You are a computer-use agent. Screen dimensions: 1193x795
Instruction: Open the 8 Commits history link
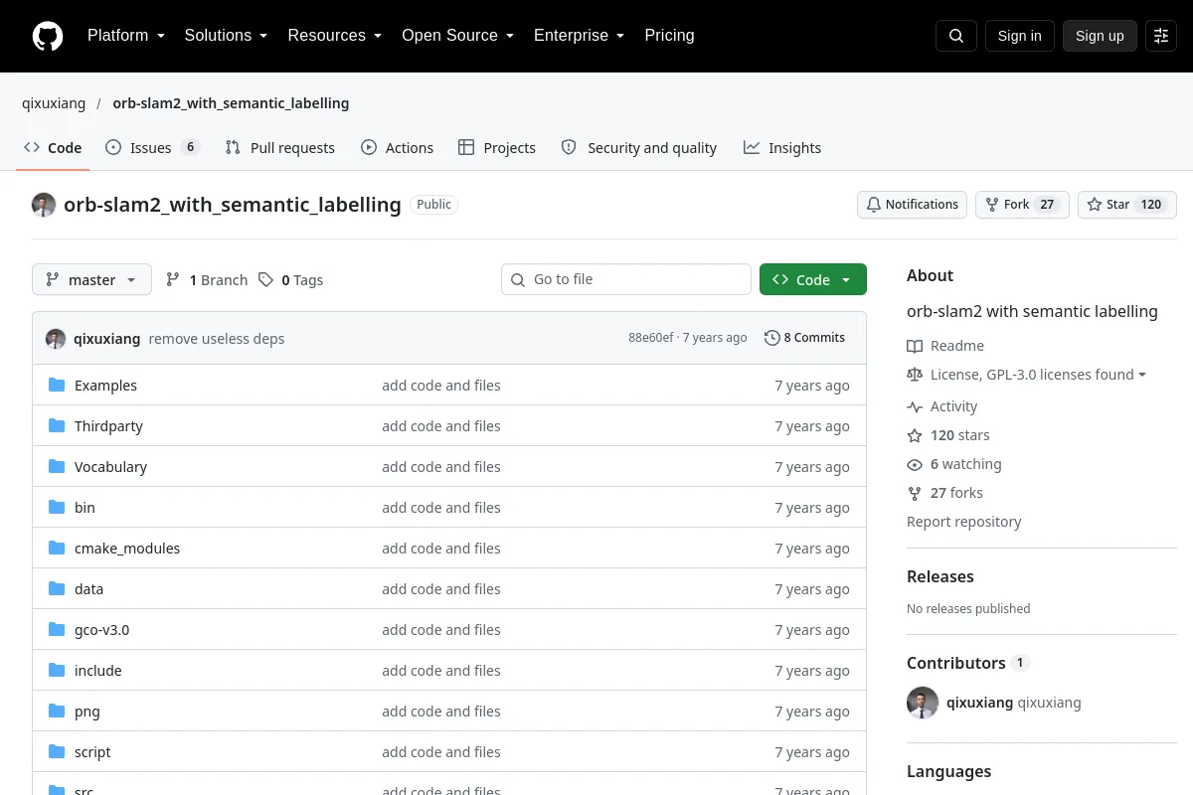tap(804, 338)
